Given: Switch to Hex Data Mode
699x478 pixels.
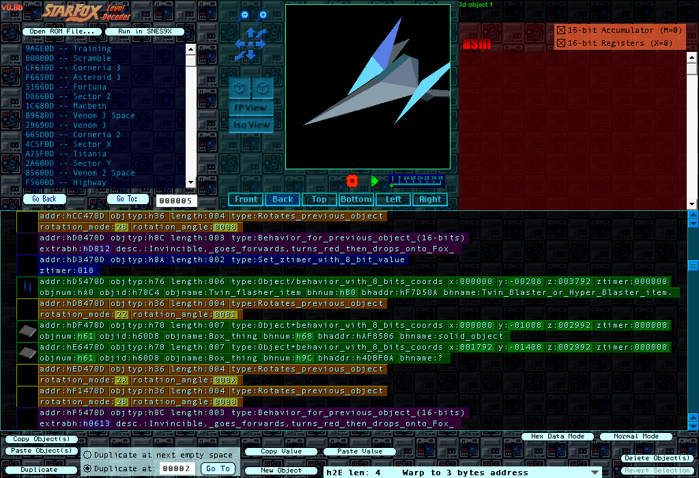Looking at the screenshot, I should pyautogui.click(x=558, y=436).
